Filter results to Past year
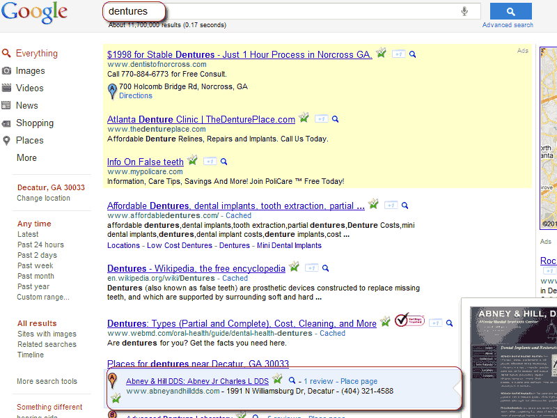This screenshot has height=418, width=557. [x=33, y=286]
